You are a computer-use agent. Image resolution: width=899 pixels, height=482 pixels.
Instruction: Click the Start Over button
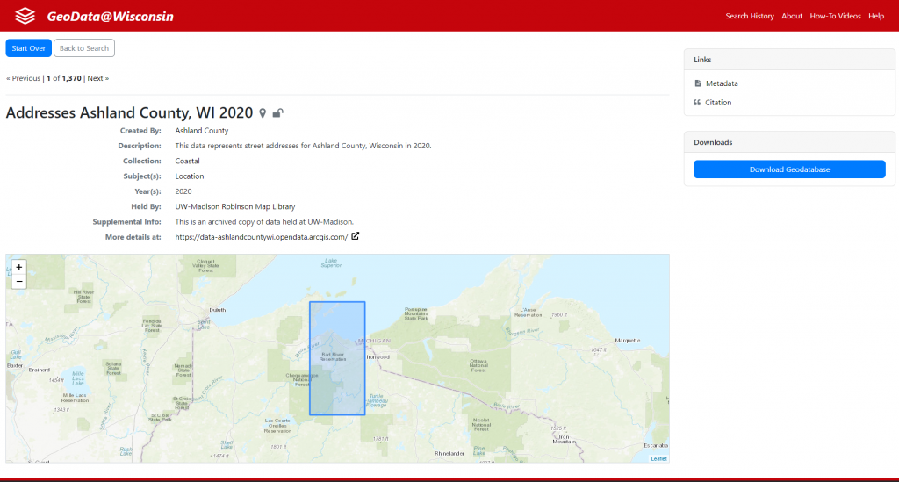click(29, 48)
